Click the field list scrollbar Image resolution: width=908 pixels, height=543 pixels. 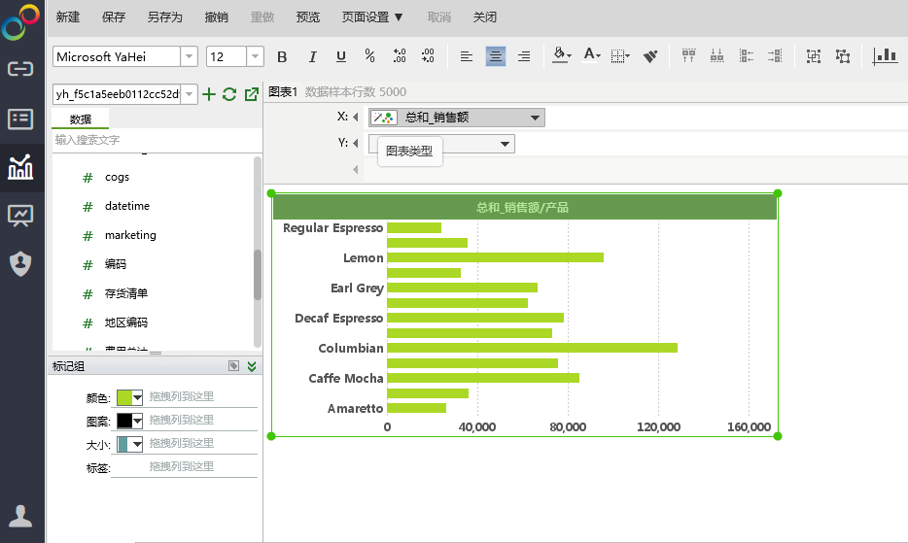(x=258, y=275)
